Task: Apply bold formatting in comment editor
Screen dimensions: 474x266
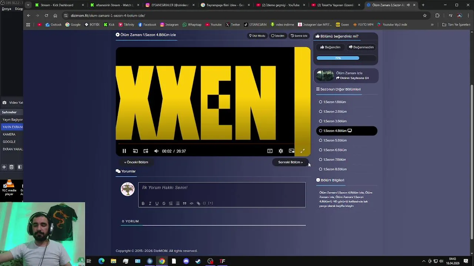Action: pos(143,204)
